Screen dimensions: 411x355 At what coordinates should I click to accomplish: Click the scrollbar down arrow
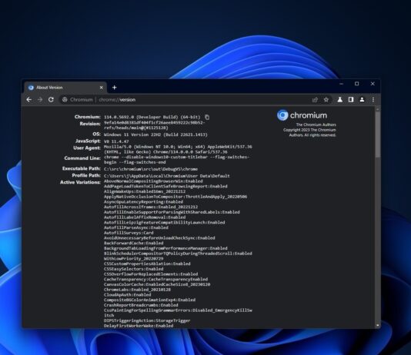click(377, 326)
